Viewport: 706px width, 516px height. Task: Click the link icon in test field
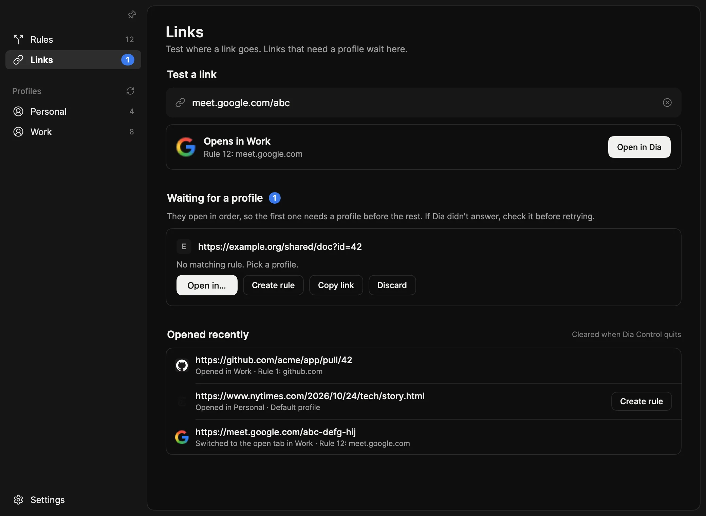point(180,103)
